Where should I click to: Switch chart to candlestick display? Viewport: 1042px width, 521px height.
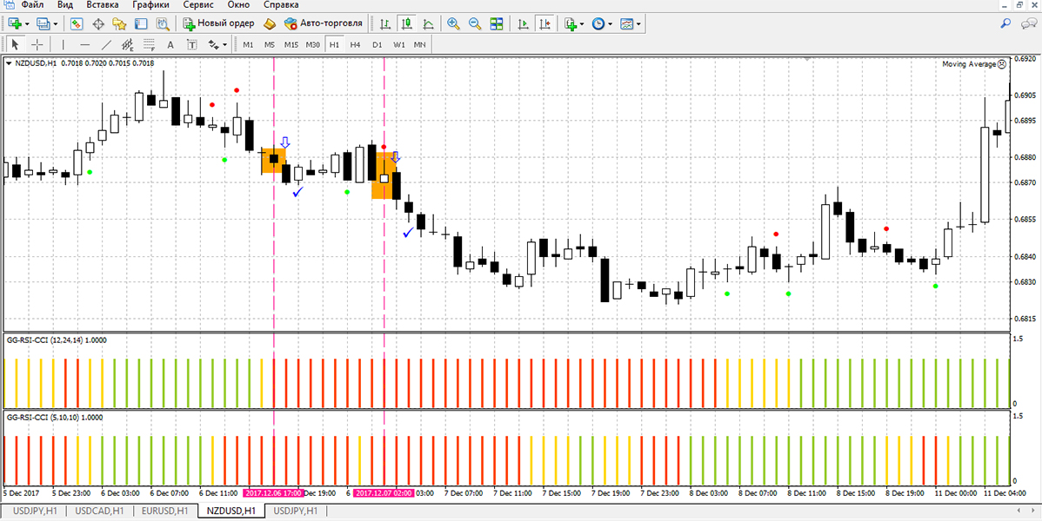[x=406, y=24]
